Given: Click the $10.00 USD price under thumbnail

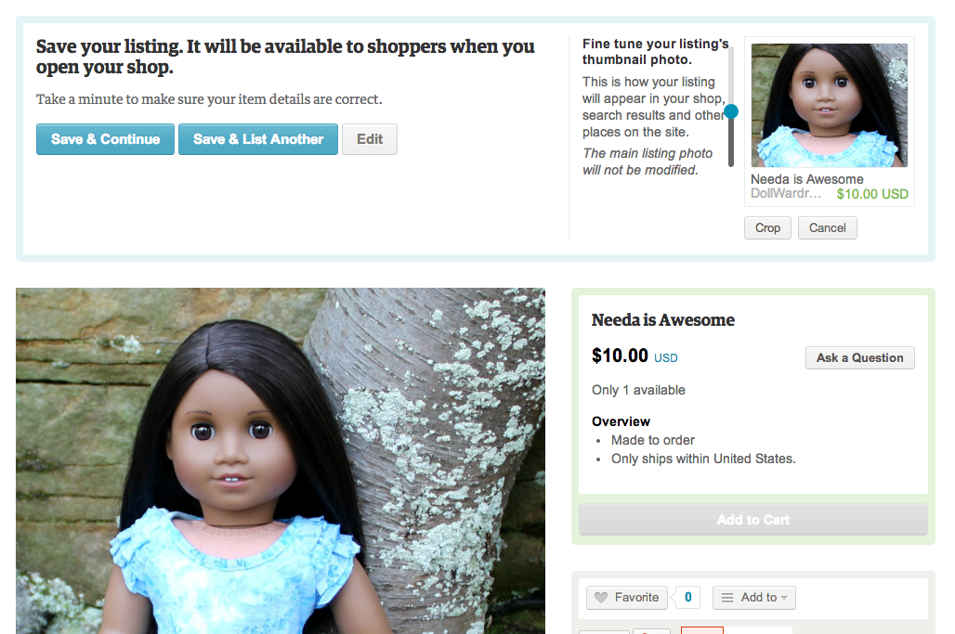Looking at the screenshot, I should 872,194.
